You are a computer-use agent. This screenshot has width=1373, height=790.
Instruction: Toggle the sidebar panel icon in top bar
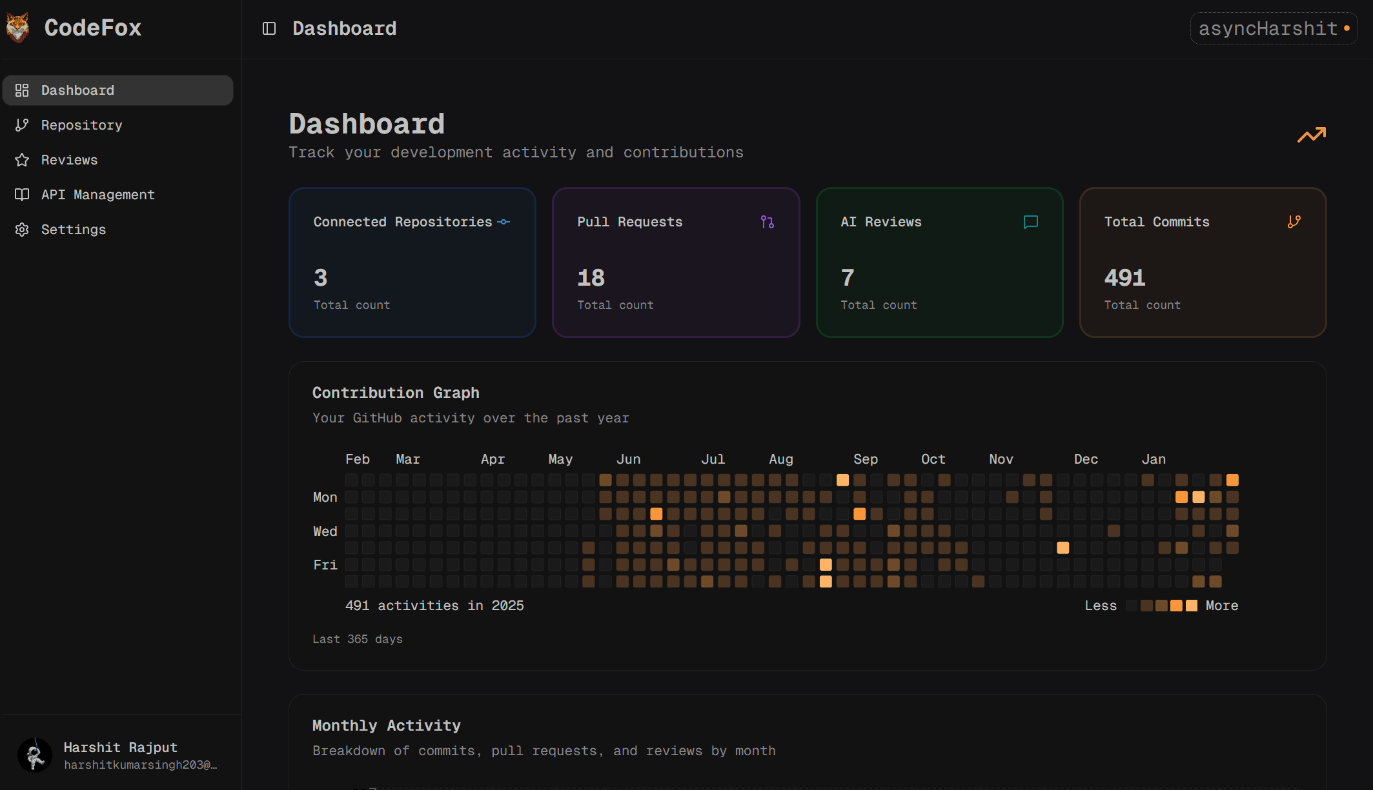[269, 28]
